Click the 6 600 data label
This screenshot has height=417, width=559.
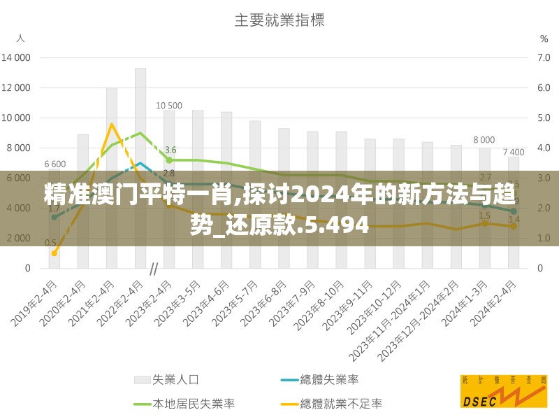[x=55, y=164]
